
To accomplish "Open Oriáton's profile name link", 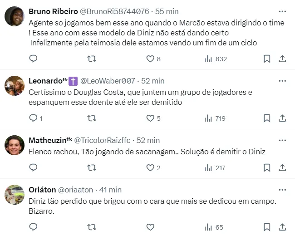I will (42, 190).
